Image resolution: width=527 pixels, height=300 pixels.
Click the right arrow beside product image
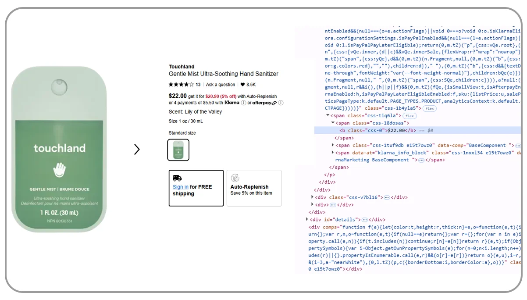click(x=137, y=150)
